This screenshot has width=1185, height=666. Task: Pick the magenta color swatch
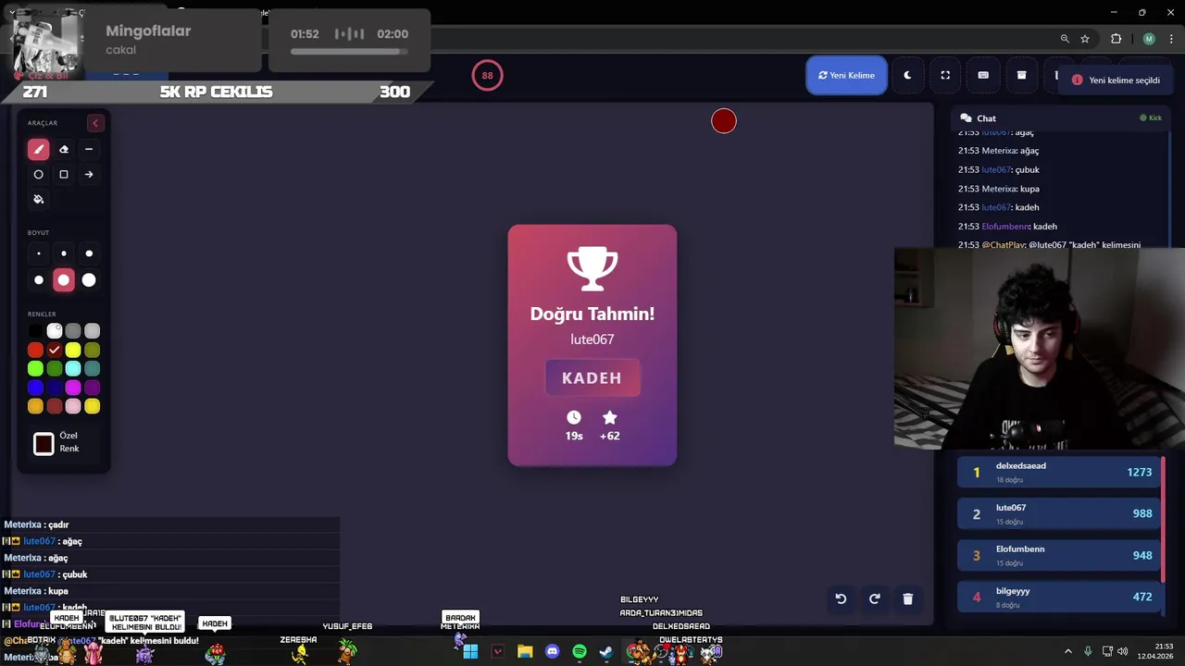73,388
